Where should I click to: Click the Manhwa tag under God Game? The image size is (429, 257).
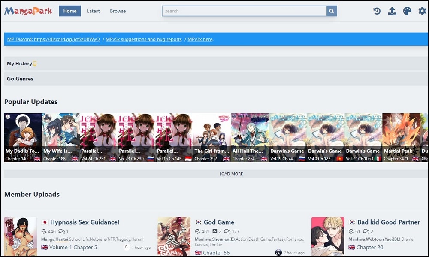203,239
